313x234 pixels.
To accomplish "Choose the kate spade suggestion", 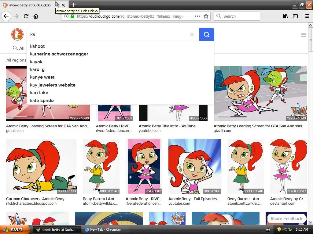I will [120, 101].
